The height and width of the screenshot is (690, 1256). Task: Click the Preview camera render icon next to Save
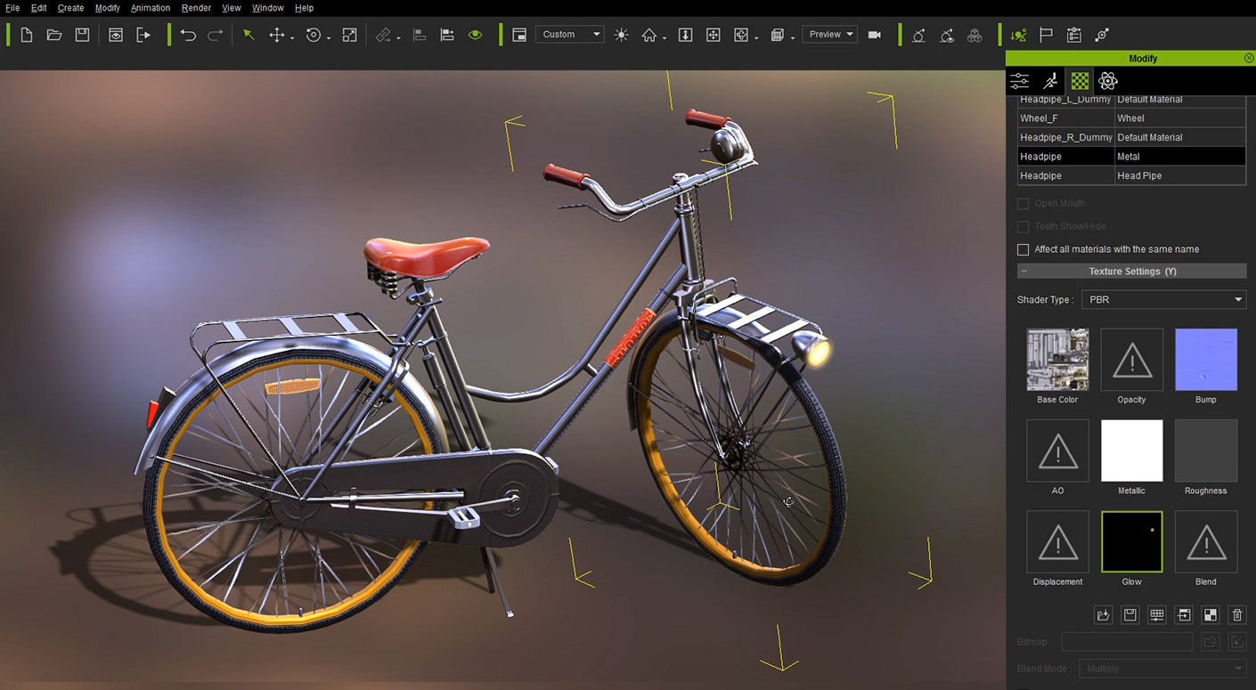pos(116,35)
